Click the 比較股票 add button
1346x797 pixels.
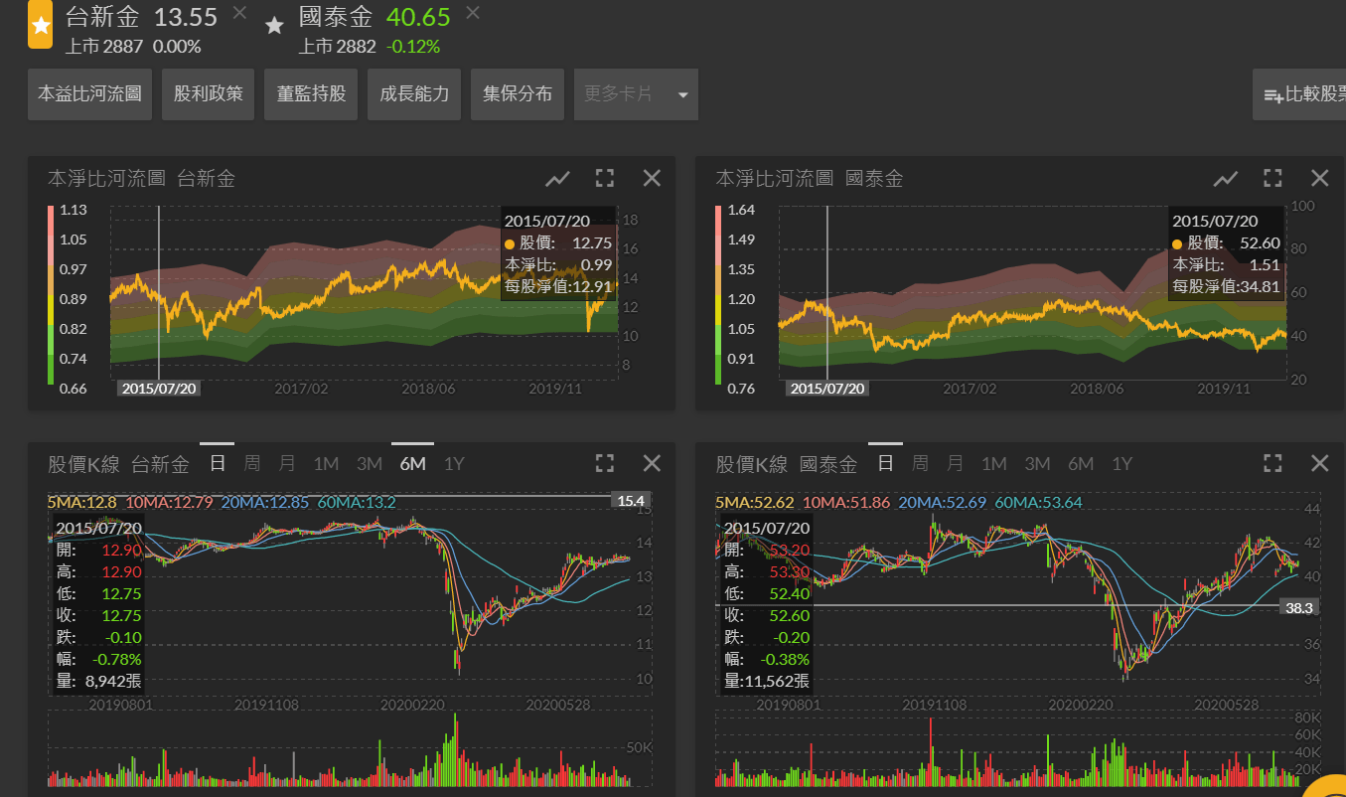pyautogui.click(x=1299, y=94)
